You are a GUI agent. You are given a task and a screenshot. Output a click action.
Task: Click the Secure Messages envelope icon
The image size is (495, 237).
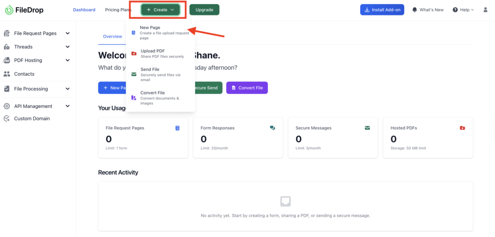[x=367, y=128]
